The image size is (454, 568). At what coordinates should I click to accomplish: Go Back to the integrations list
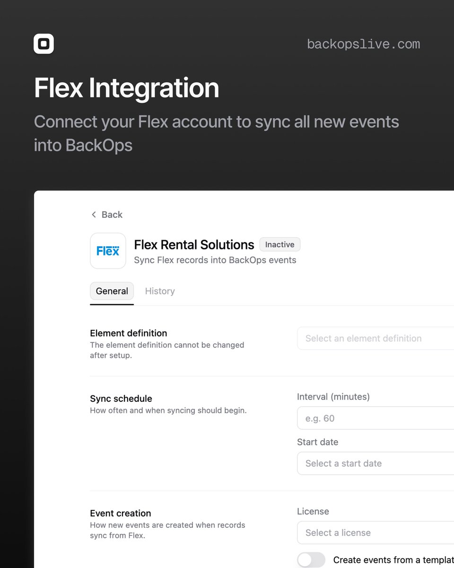point(107,214)
